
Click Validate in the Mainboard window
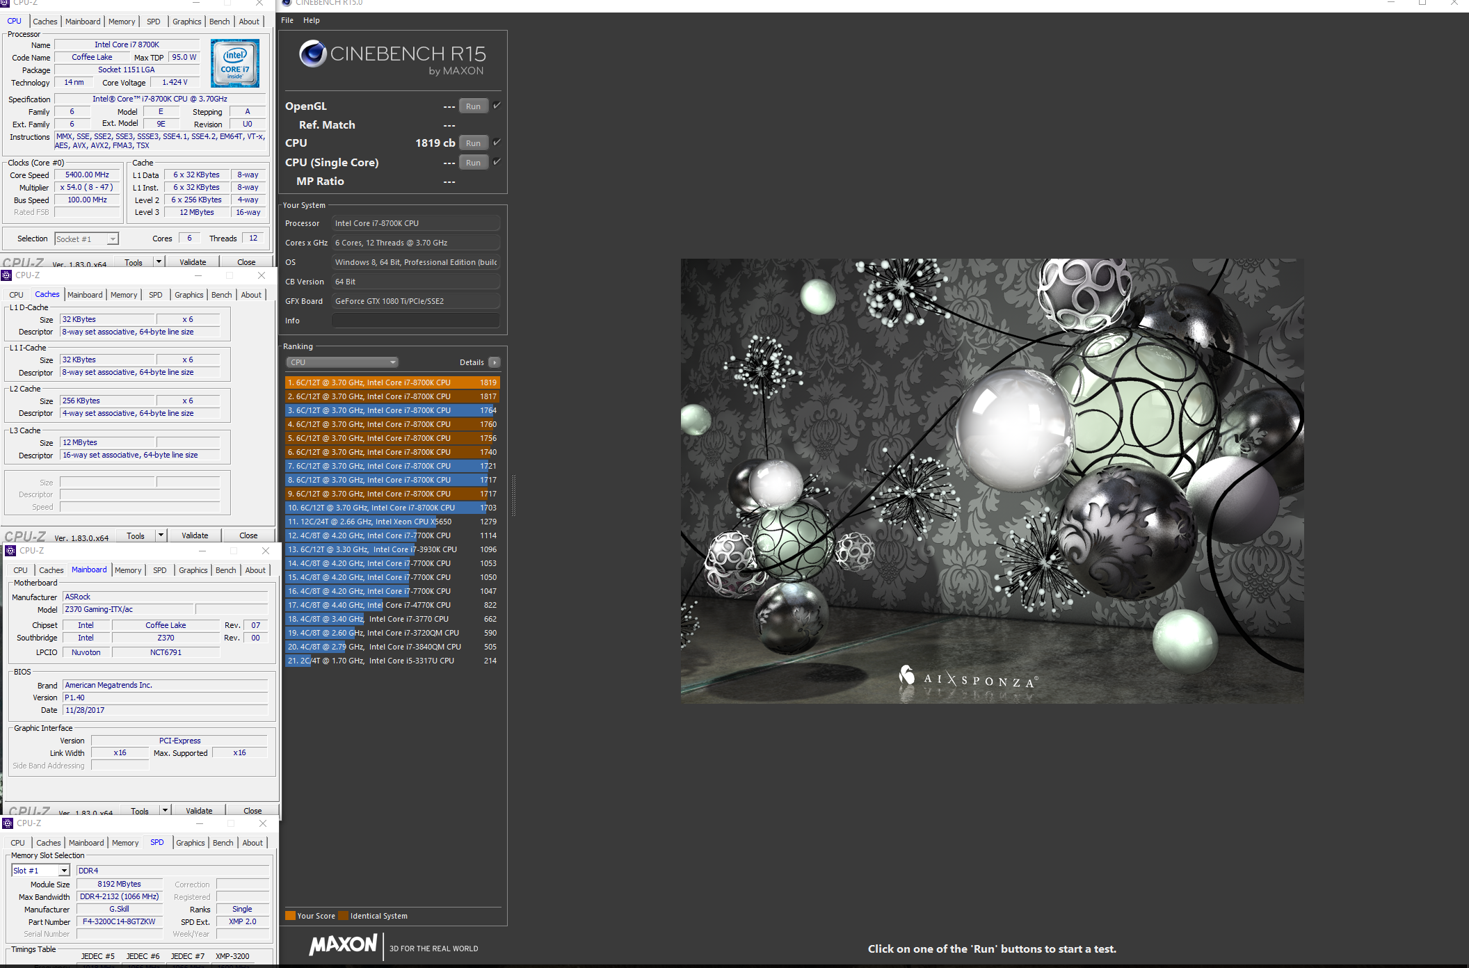[x=199, y=811]
